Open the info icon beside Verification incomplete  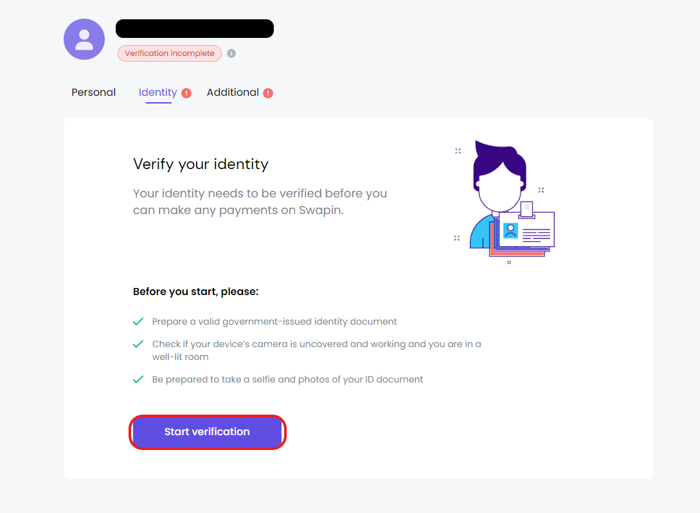point(231,53)
